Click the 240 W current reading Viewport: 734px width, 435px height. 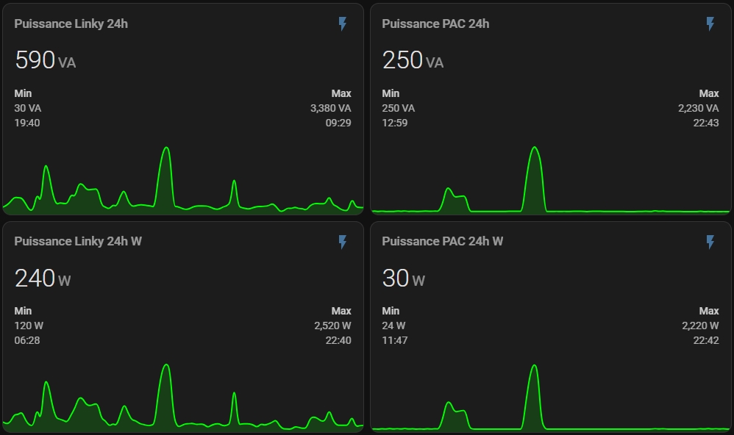[x=43, y=278]
